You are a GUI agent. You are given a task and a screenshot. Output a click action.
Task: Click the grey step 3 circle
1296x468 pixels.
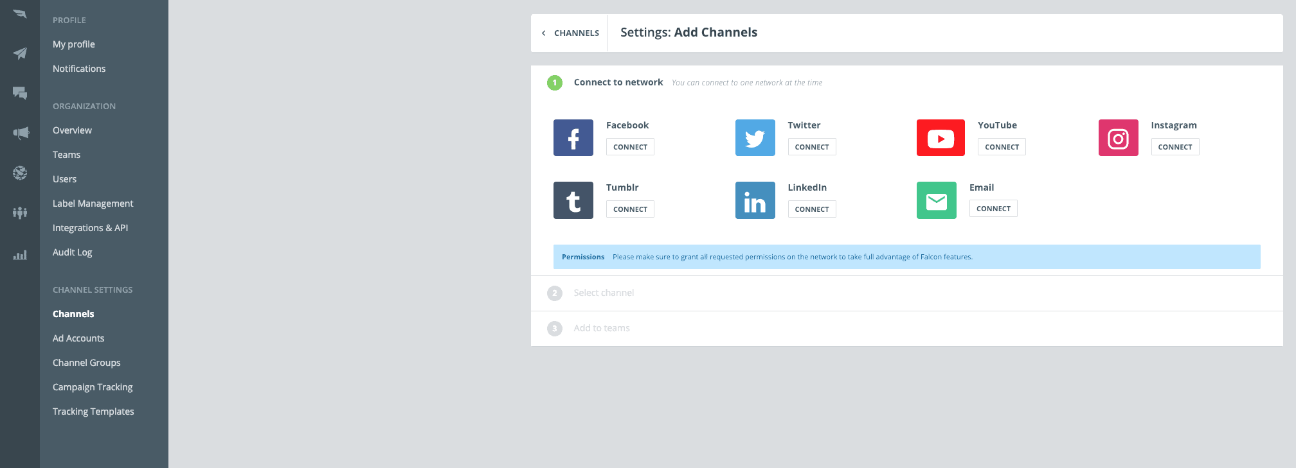[x=555, y=329]
